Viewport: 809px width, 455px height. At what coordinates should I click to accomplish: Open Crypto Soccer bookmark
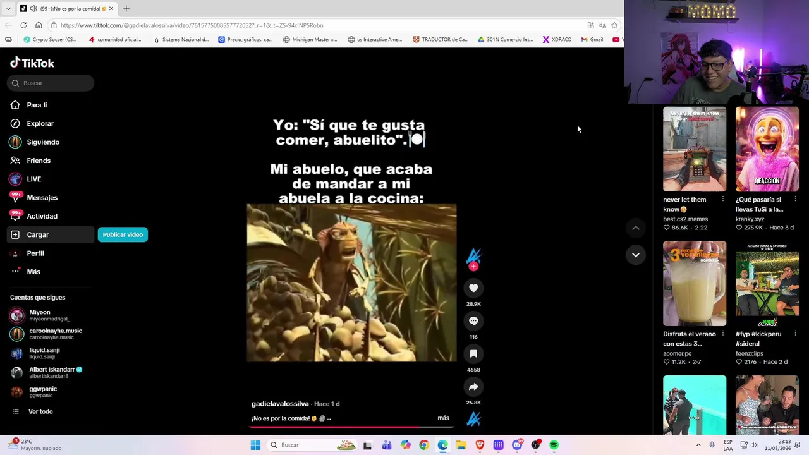[50, 39]
